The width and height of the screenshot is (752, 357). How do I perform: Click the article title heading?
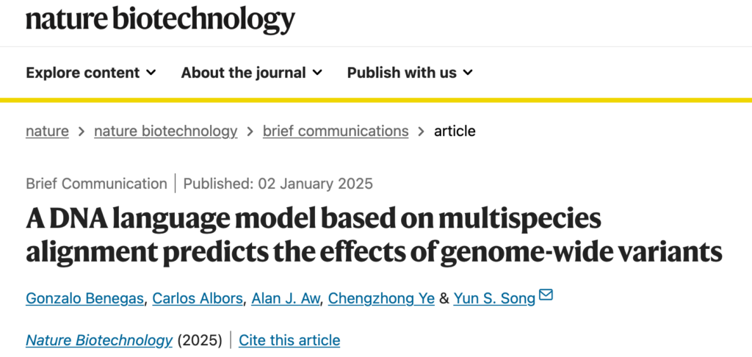tap(374, 235)
